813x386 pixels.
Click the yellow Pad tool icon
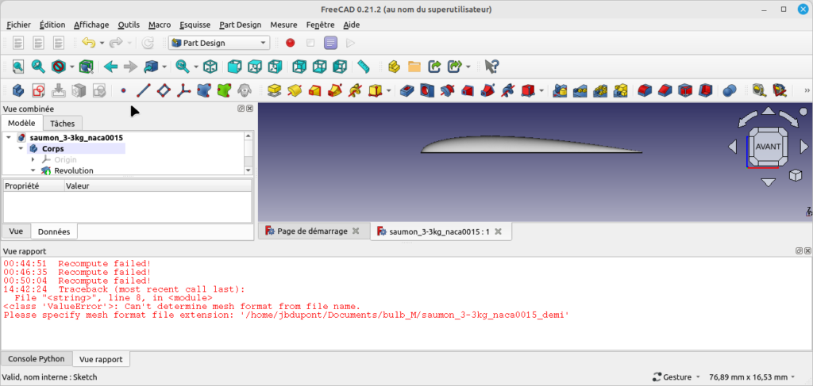(x=274, y=90)
